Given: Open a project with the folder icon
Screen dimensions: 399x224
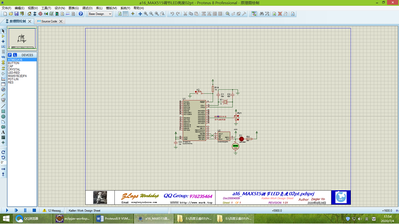Looking at the screenshot, I should [11, 14].
